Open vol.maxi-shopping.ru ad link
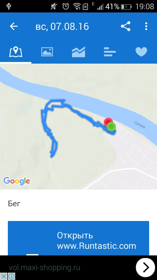The image size is (157, 280). (44, 268)
